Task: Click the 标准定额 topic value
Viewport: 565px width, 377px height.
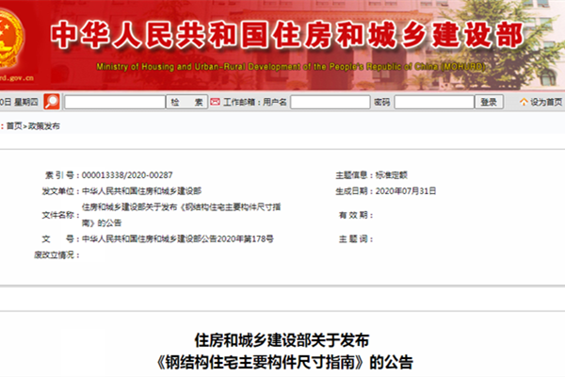Action: point(392,175)
